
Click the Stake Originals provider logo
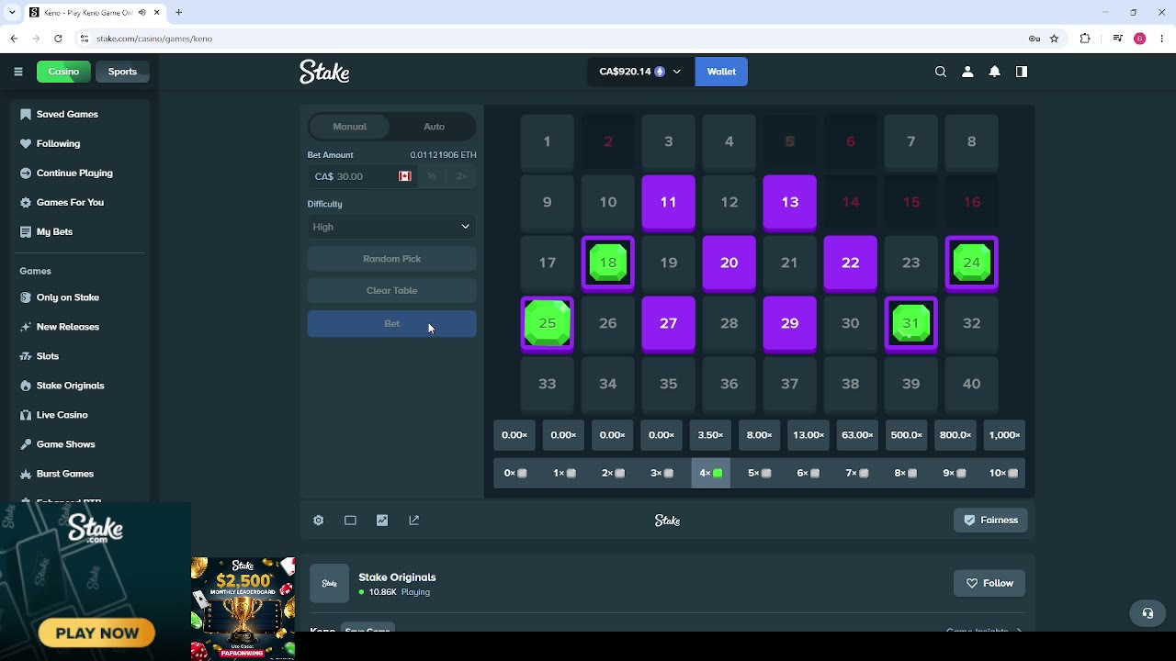(329, 584)
